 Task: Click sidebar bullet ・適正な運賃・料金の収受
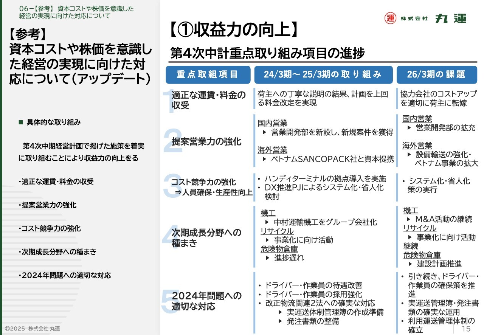(56, 181)
